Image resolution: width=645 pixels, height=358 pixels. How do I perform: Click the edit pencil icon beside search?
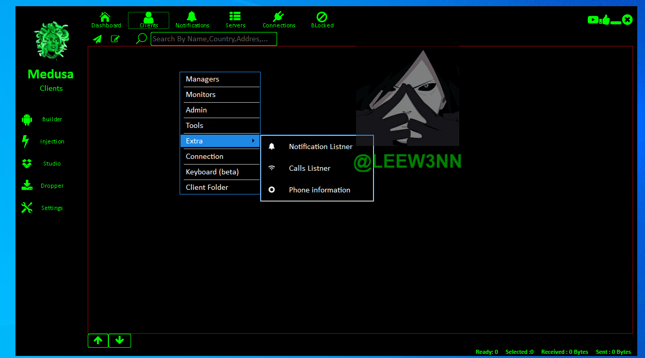[x=116, y=39]
